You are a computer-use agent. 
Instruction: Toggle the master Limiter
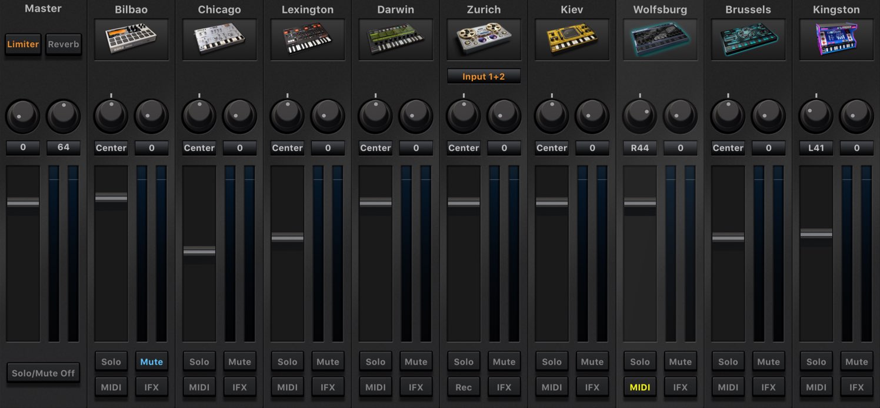tap(23, 44)
